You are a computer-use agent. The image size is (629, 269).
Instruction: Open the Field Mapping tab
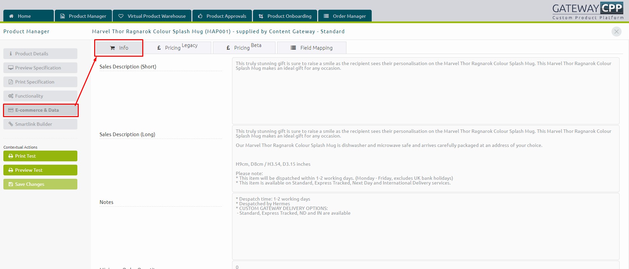click(312, 48)
